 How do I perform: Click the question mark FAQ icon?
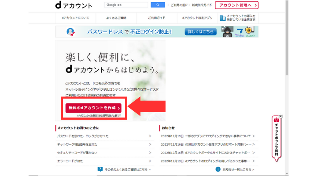click(x=100, y=169)
